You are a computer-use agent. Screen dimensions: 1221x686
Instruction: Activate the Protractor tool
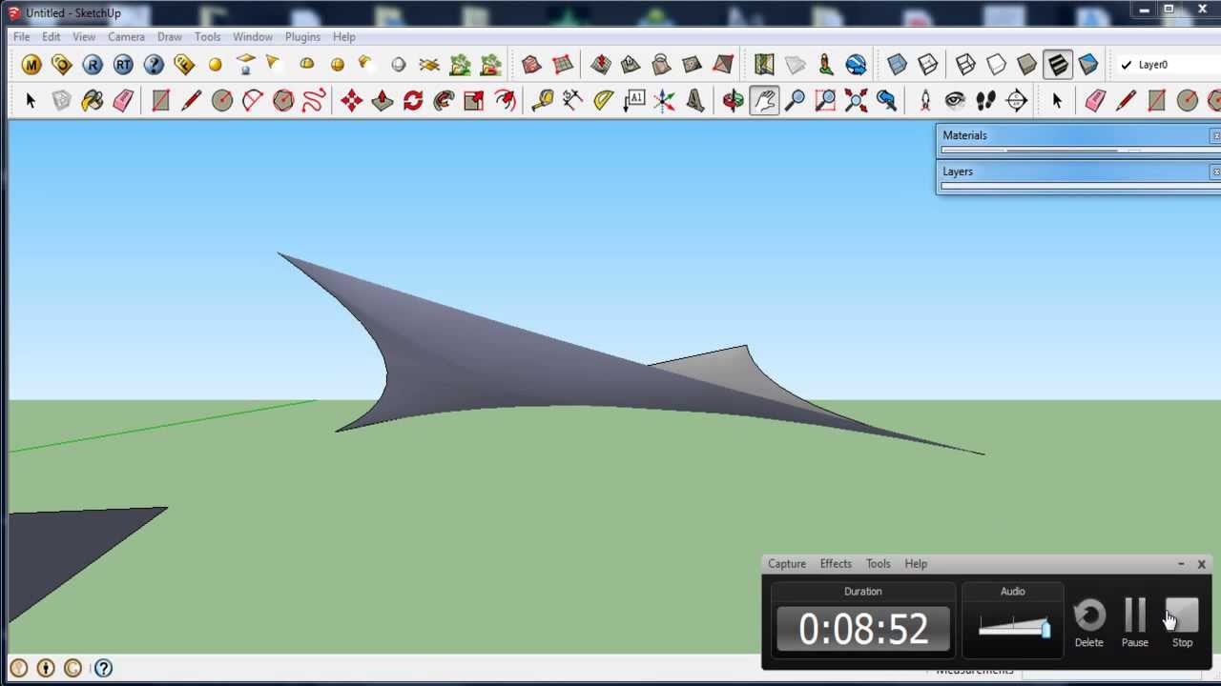[603, 100]
